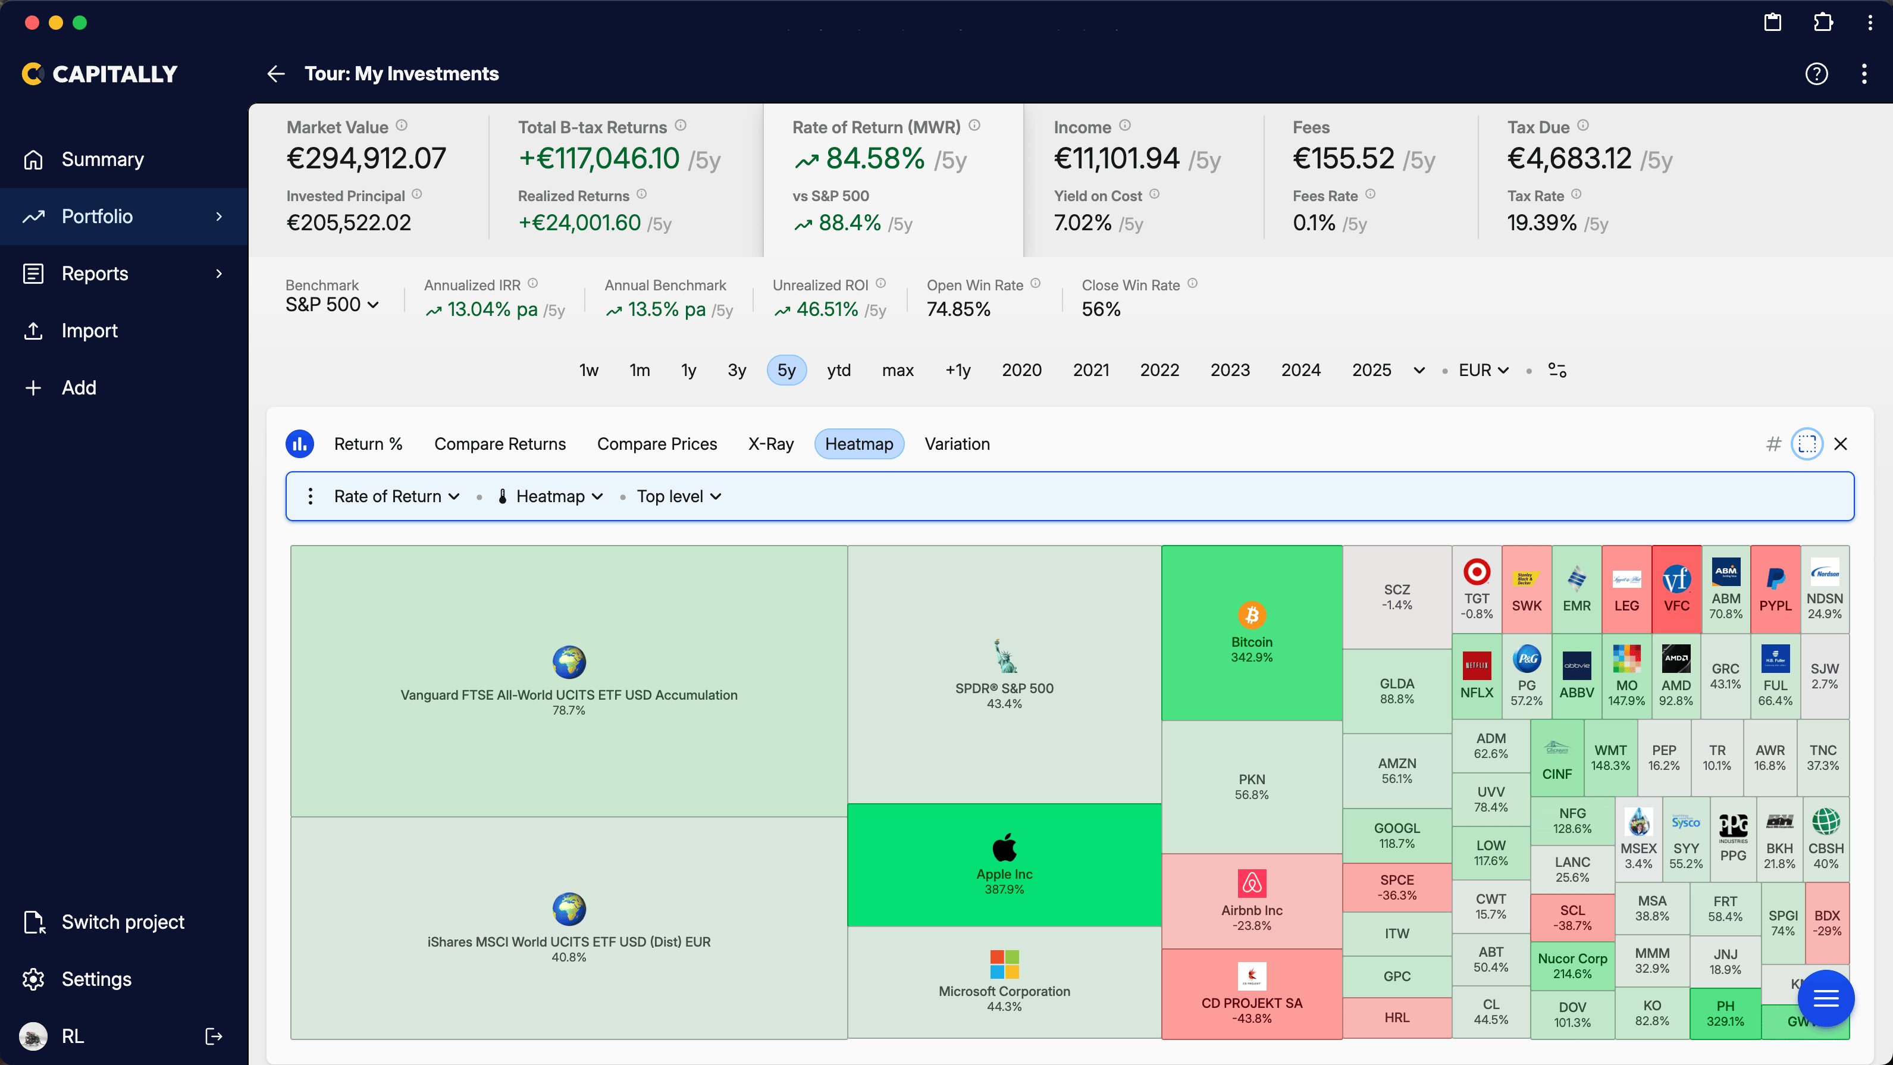Select the 2020 year range
Viewport: 1893px width, 1065px height.
click(x=1021, y=369)
